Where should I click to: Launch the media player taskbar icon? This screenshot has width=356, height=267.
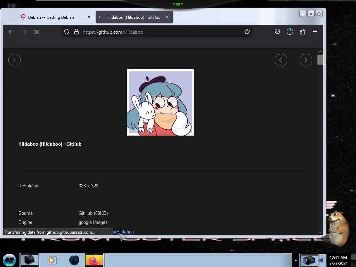click(x=51, y=260)
